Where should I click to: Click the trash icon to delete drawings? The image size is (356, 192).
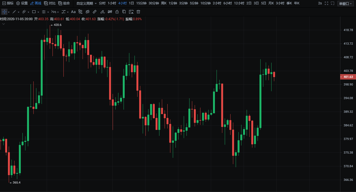point(138,12)
